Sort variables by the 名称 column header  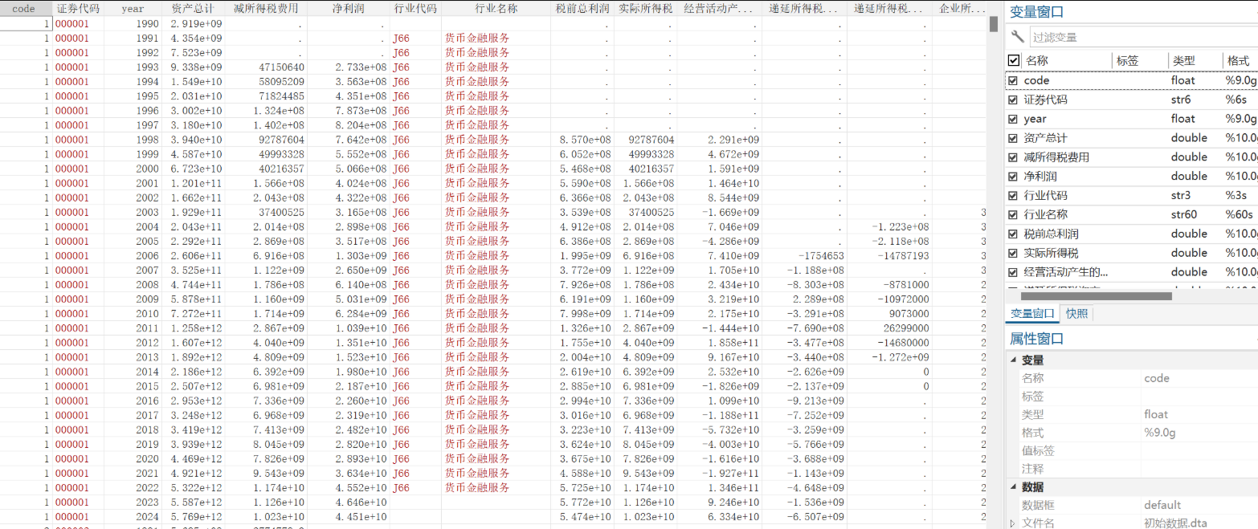(x=1036, y=61)
